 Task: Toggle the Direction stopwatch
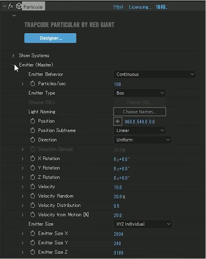[x=32, y=140]
